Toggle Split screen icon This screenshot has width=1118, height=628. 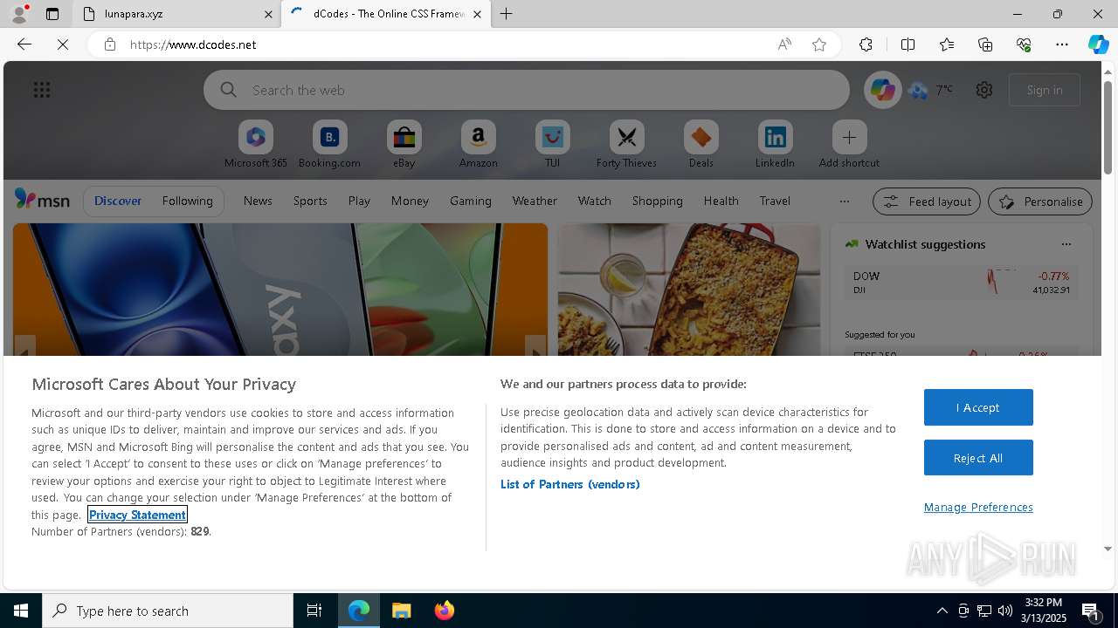click(908, 44)
